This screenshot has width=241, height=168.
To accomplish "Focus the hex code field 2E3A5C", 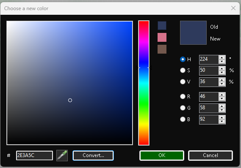I will (x=34, y=155).
